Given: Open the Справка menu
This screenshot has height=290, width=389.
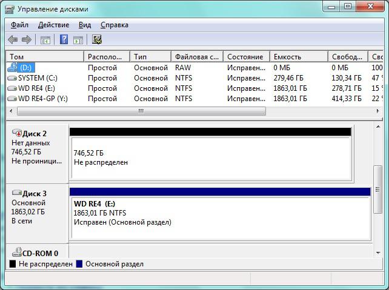Looking at the screenshot, I should (114, 25).
